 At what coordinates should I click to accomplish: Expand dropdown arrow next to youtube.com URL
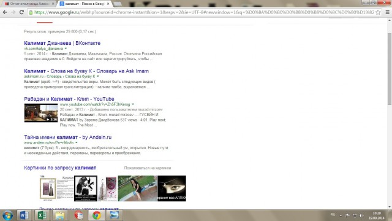tap(133, 104)
